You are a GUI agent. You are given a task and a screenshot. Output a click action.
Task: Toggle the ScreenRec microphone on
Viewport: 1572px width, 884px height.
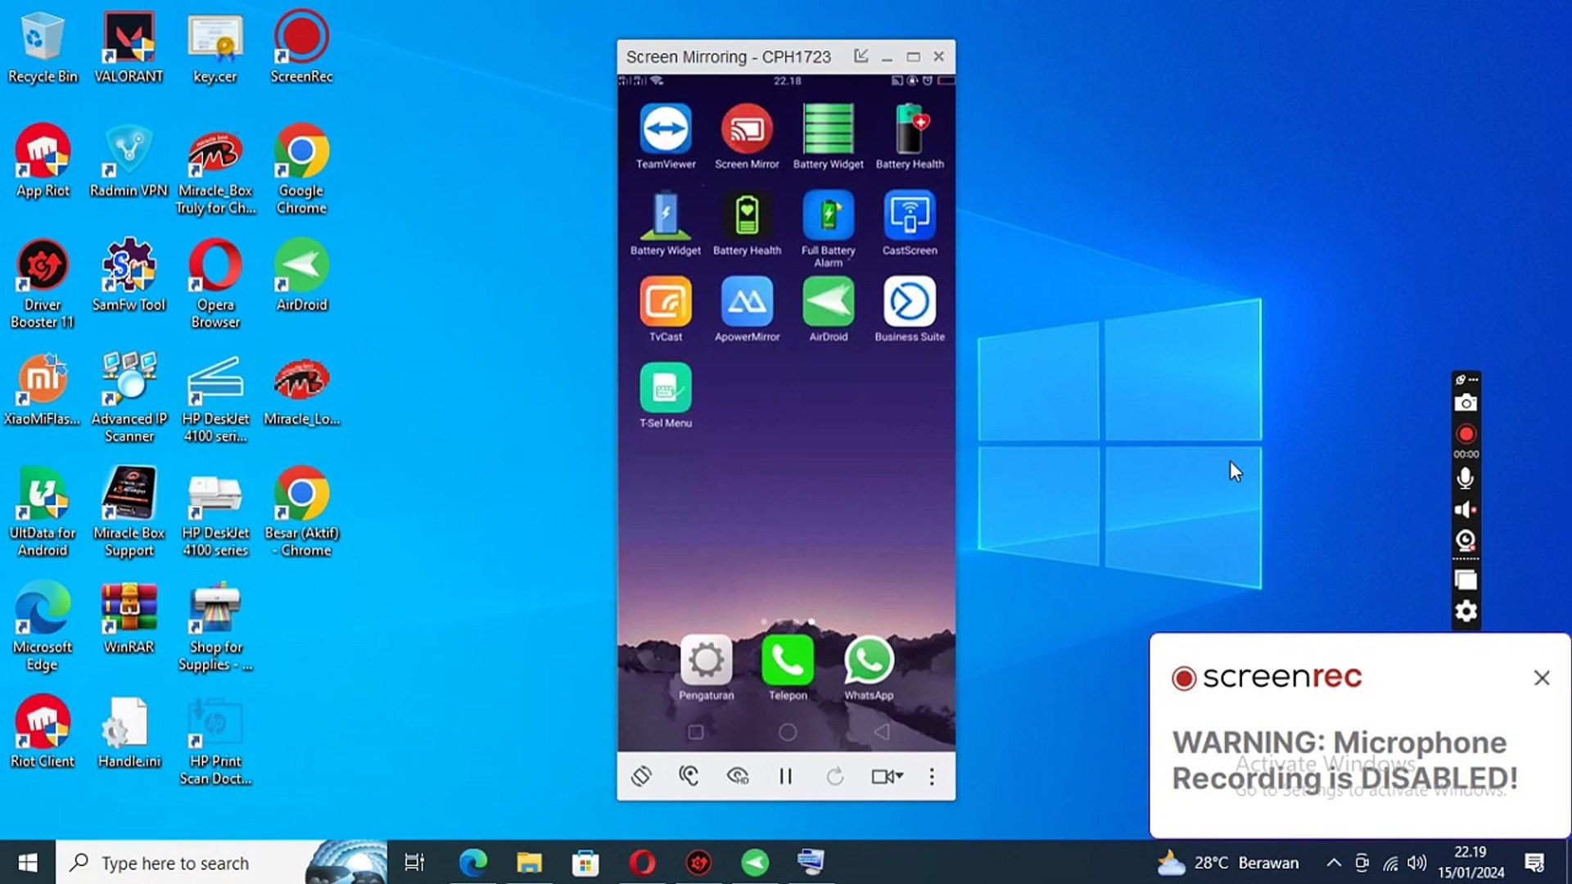coord(1465,479)
